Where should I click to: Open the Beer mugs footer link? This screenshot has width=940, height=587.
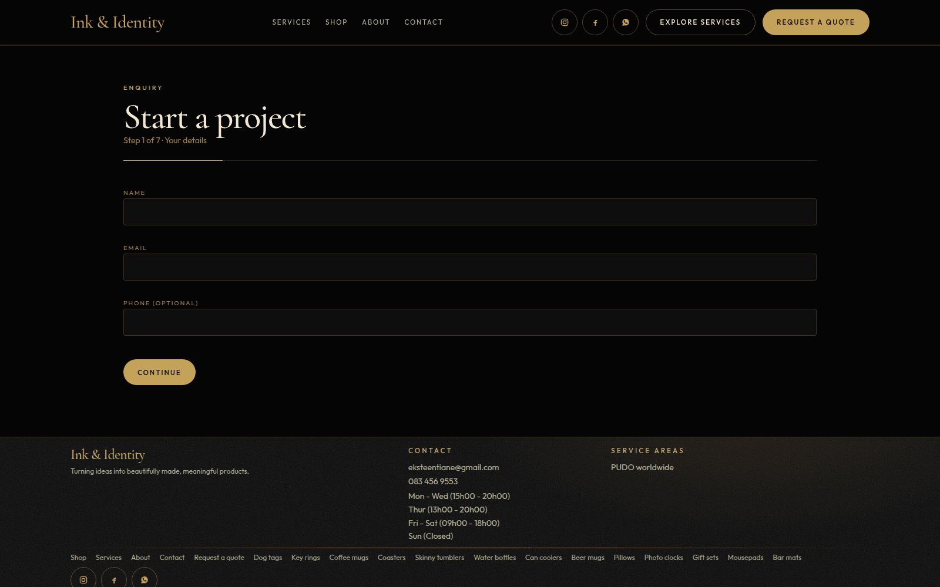(587, 558)
